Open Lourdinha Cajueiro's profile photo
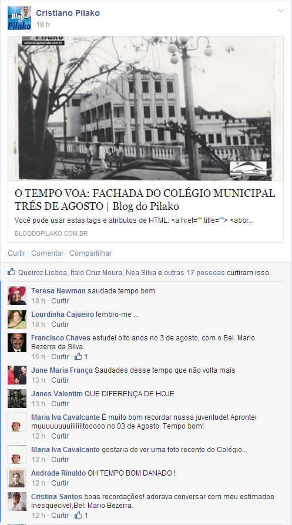The width and height of the screenshot is (292, 525). 17,319
